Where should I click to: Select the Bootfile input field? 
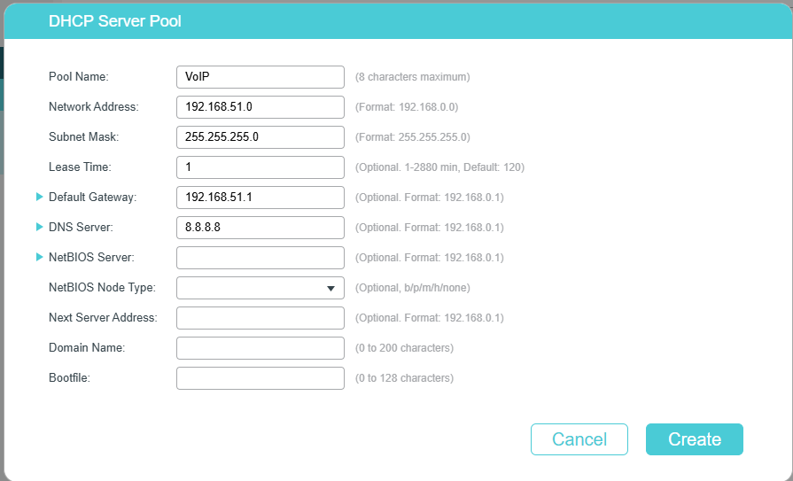pos(260,378)
